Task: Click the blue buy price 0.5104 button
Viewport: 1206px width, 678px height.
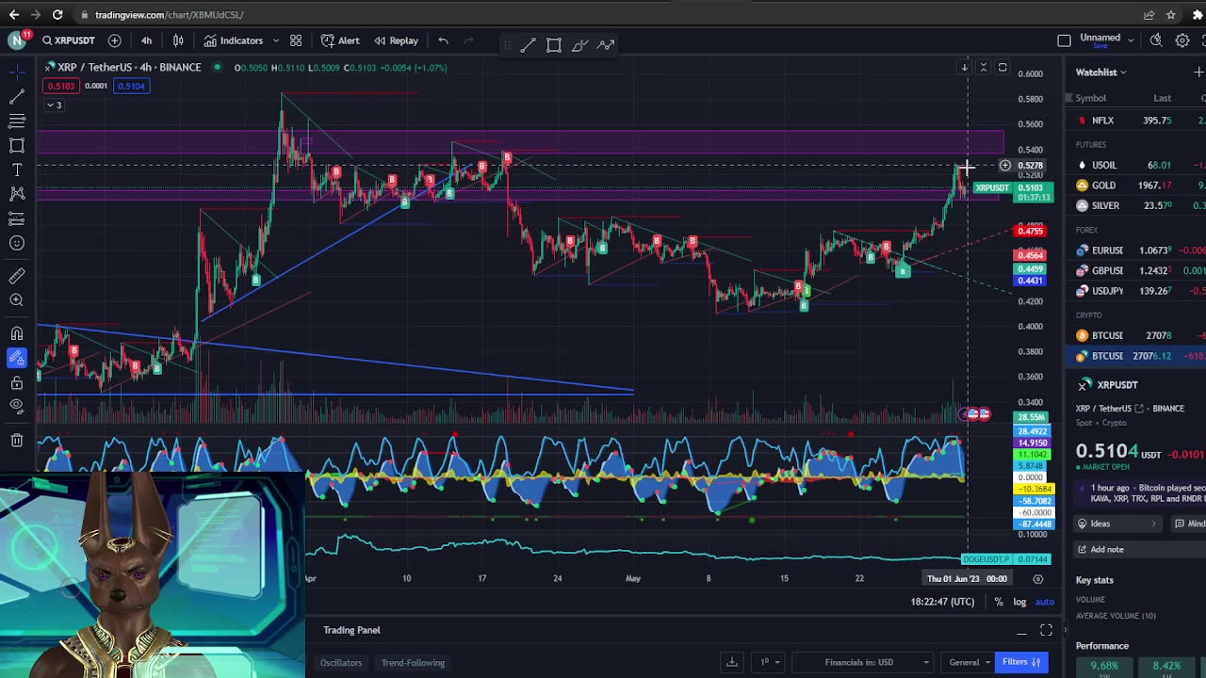Action: (131, 86)
